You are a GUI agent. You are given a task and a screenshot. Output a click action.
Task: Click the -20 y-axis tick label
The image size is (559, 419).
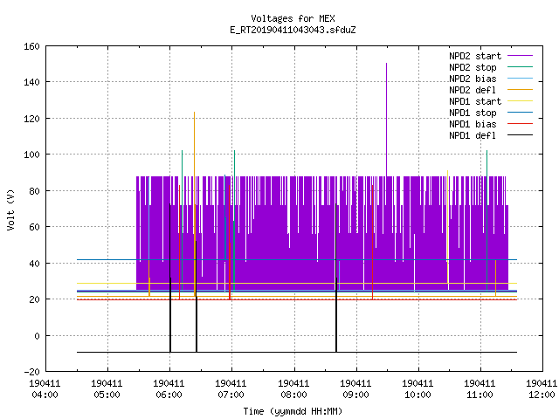(x=31, y=372)
